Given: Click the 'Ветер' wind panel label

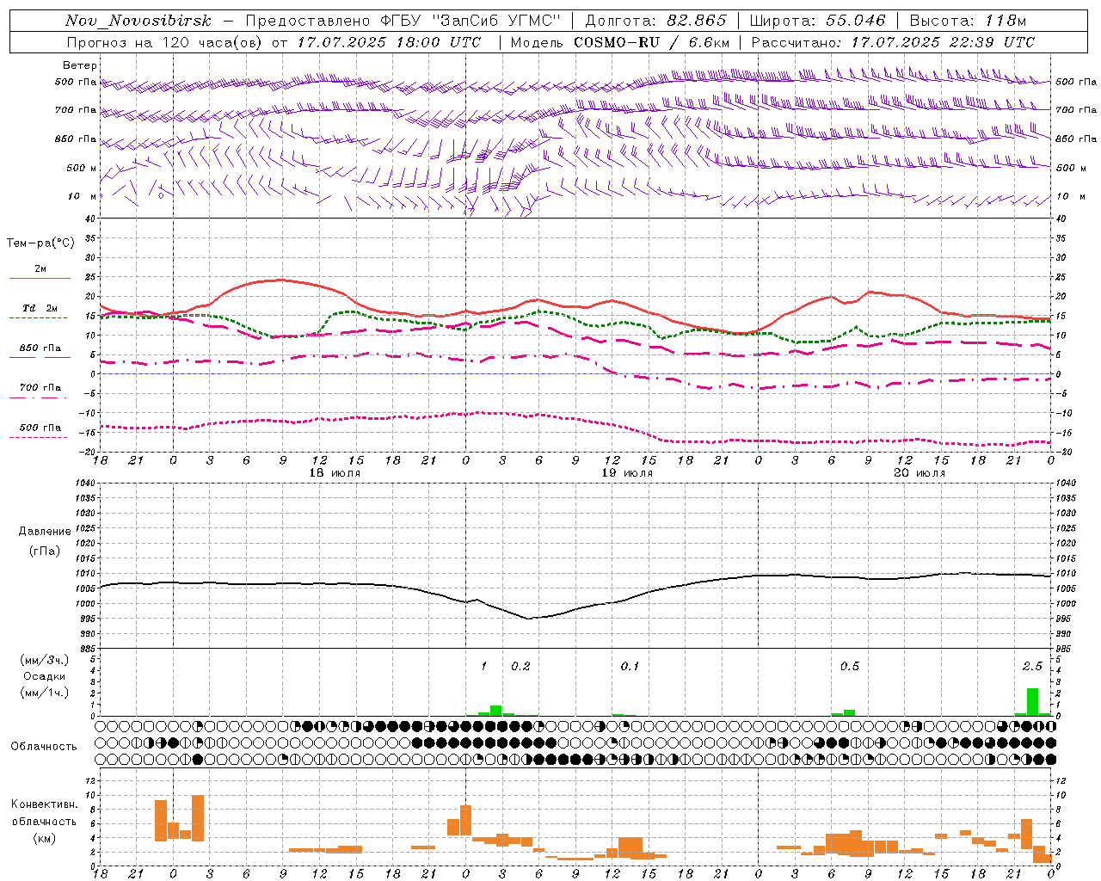Looking at the screenshot, I should [80, 65].
